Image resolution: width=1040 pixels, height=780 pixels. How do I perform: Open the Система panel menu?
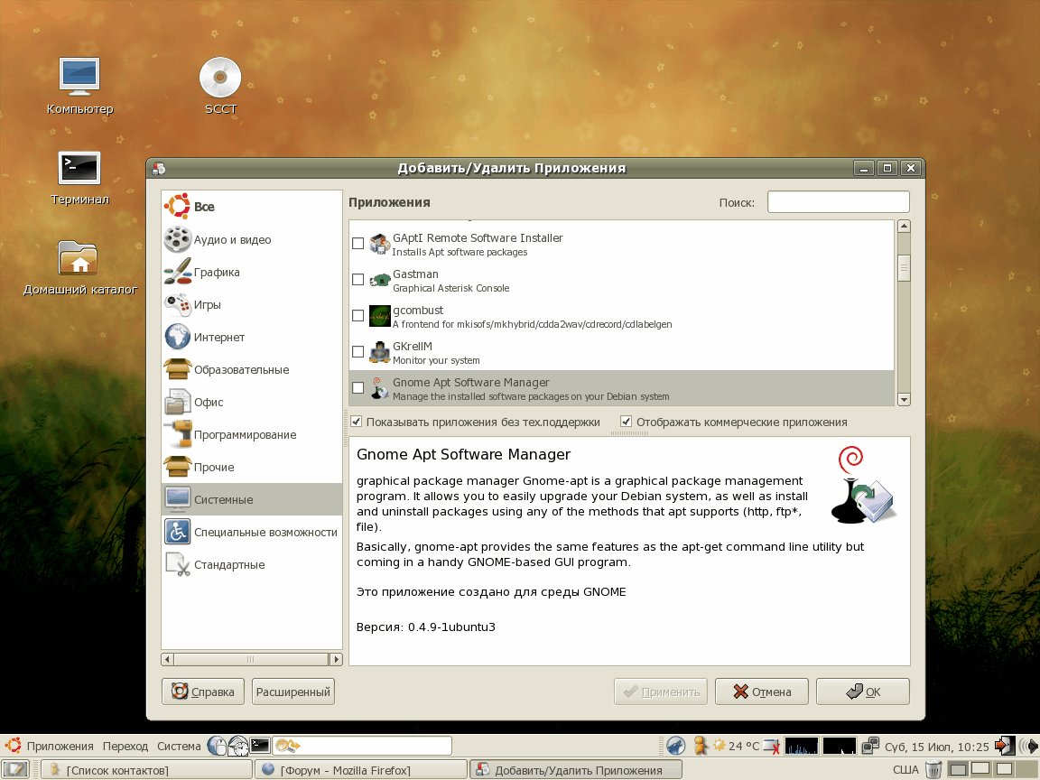click(179, 746)
